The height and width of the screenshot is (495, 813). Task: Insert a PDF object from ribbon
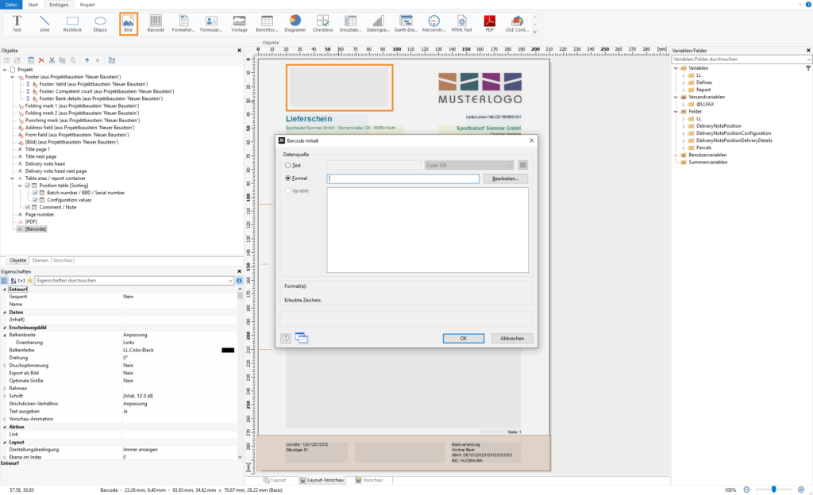(490, 23)
